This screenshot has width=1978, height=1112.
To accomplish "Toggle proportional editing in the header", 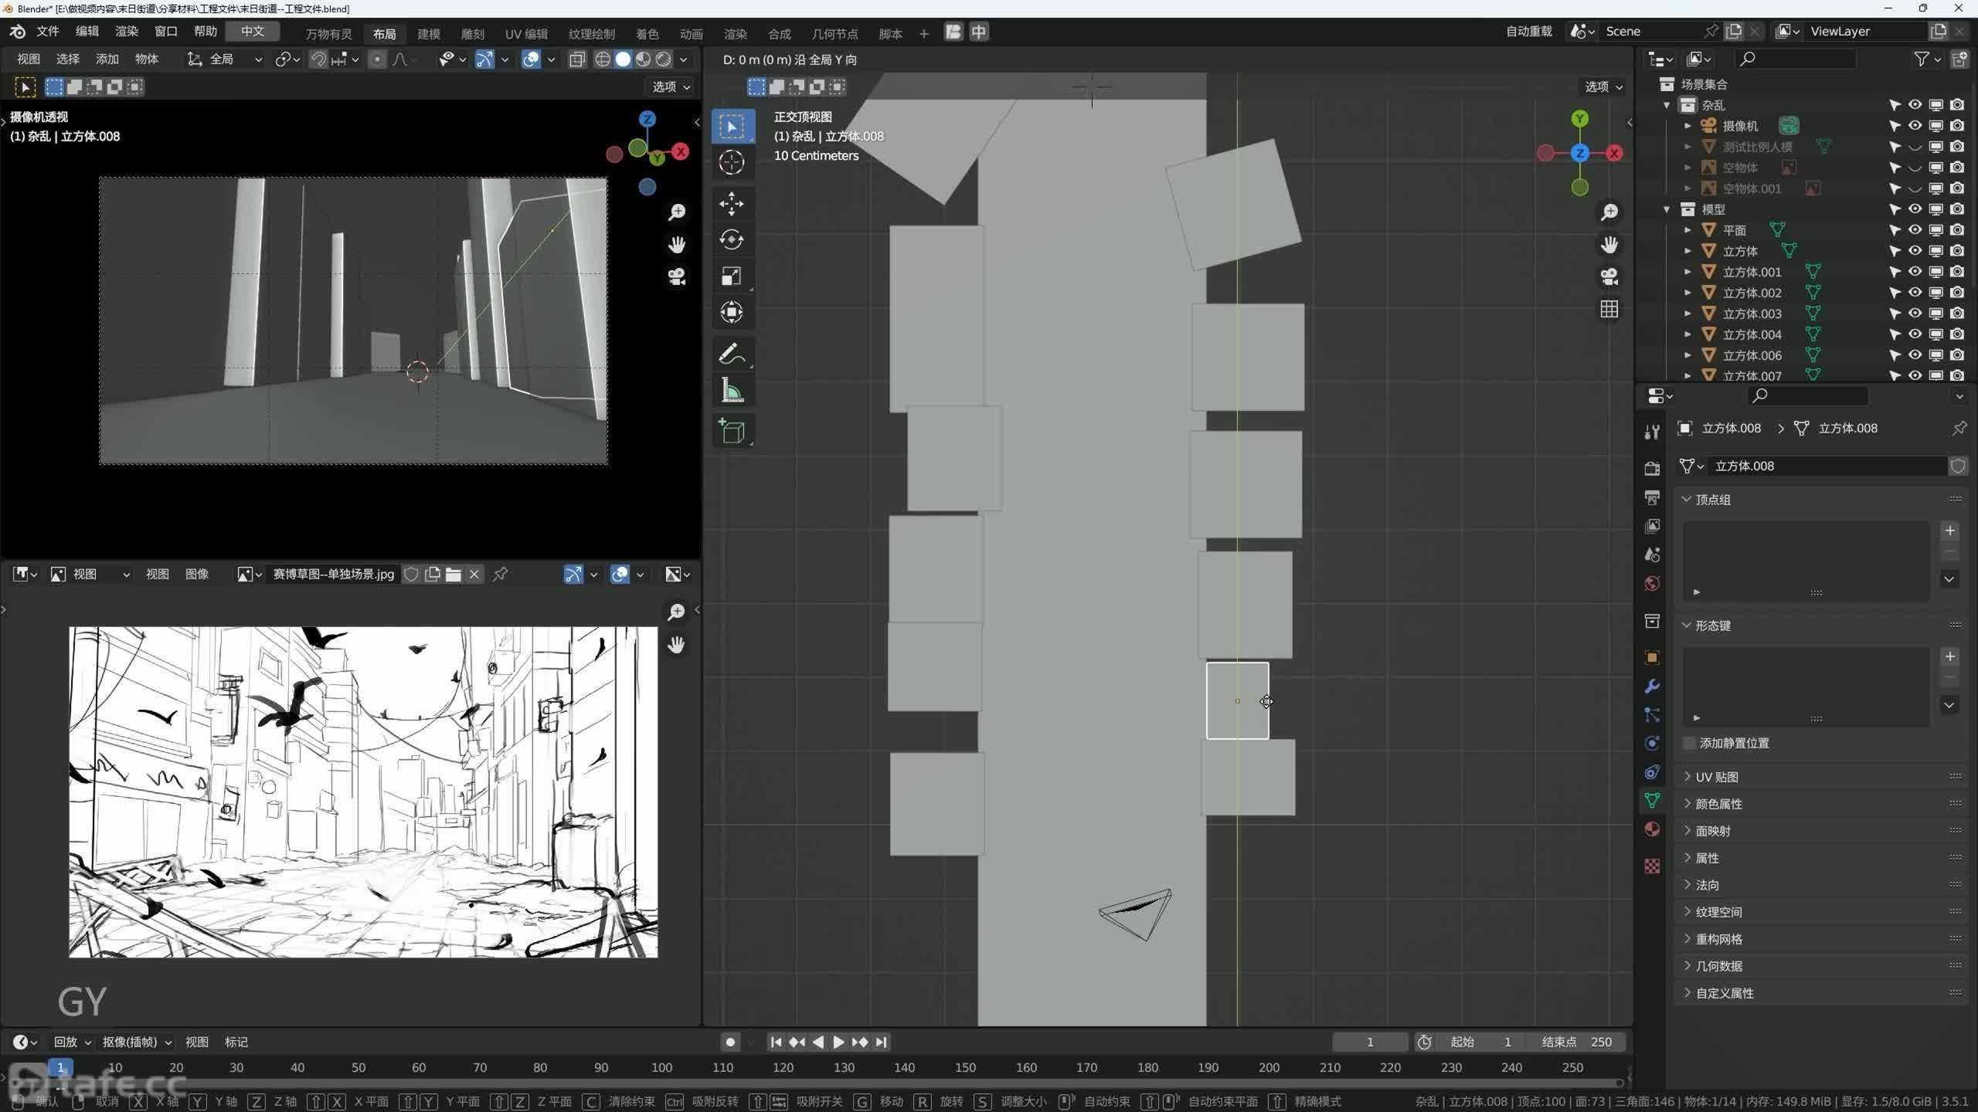I will [377, 59].
